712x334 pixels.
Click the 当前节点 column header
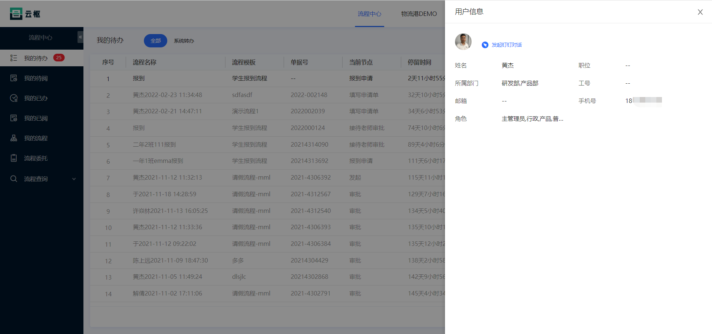361,62
